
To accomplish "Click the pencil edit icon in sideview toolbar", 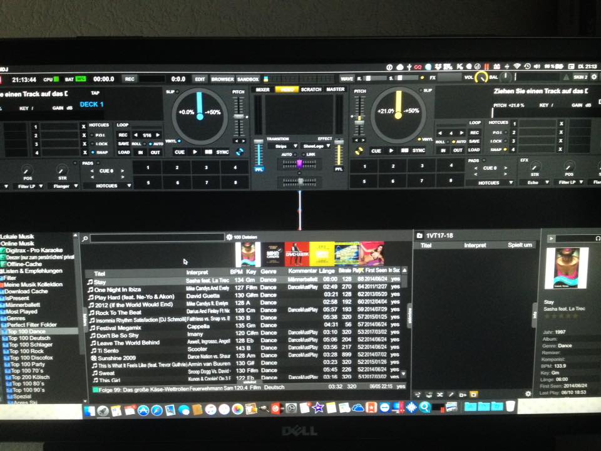I will (451, 394).
